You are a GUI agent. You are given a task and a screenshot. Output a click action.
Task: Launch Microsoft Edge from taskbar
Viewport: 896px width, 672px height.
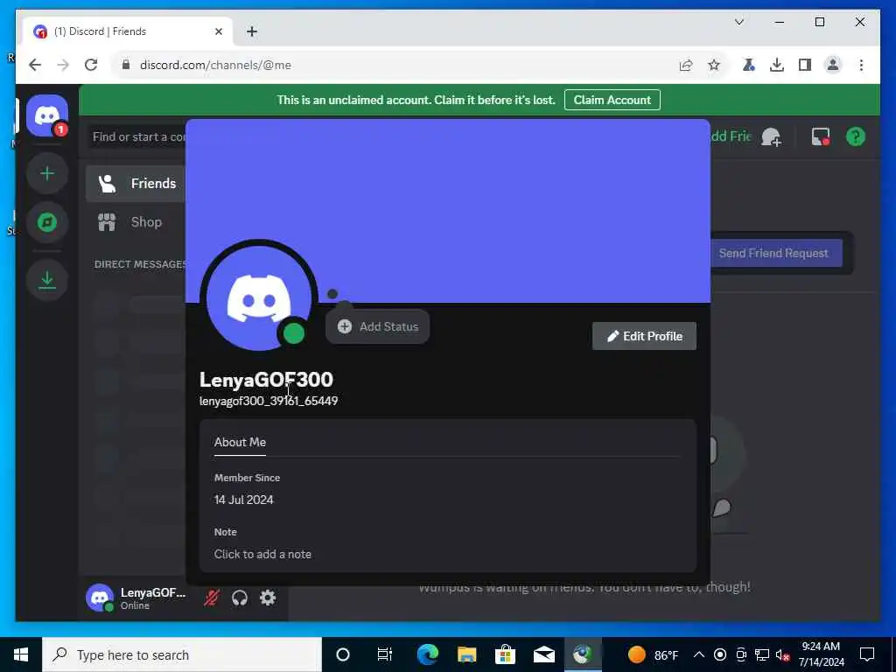[x=427, y=654]
